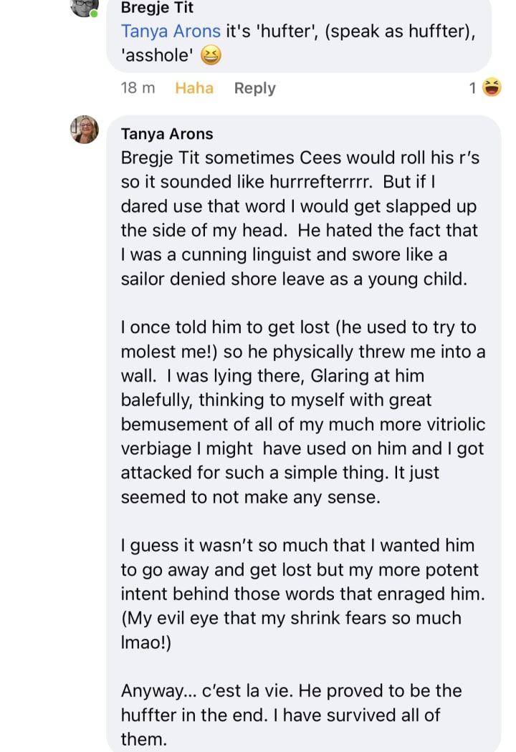The width and height of the screenshot is (516, 752).
Task: Toggle the Haha reaction on Bregje's comment
Action: pos(194,88)
